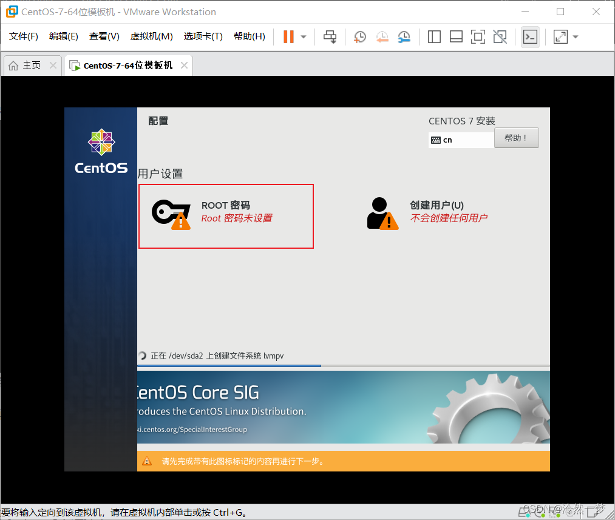Click the cn keyboard layout indicator
This screenshot has width=615, height=520.
tap(461, 140)
